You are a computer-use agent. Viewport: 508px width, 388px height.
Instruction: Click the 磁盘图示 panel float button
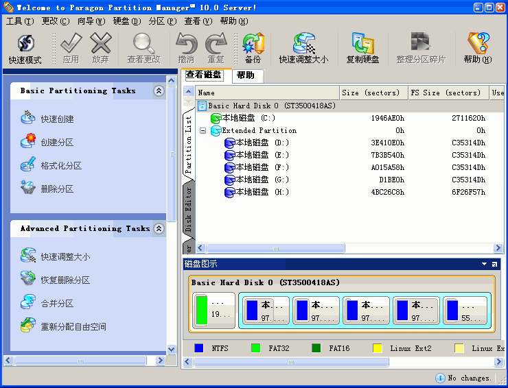pos(494,264)
